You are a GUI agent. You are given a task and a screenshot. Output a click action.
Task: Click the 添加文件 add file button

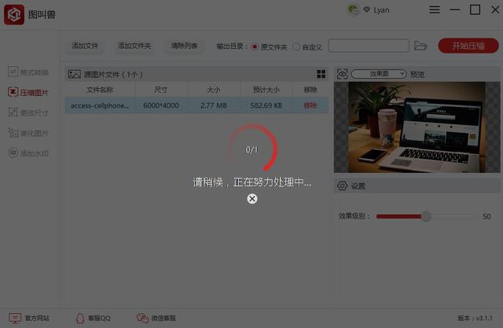tap(85, 46)
